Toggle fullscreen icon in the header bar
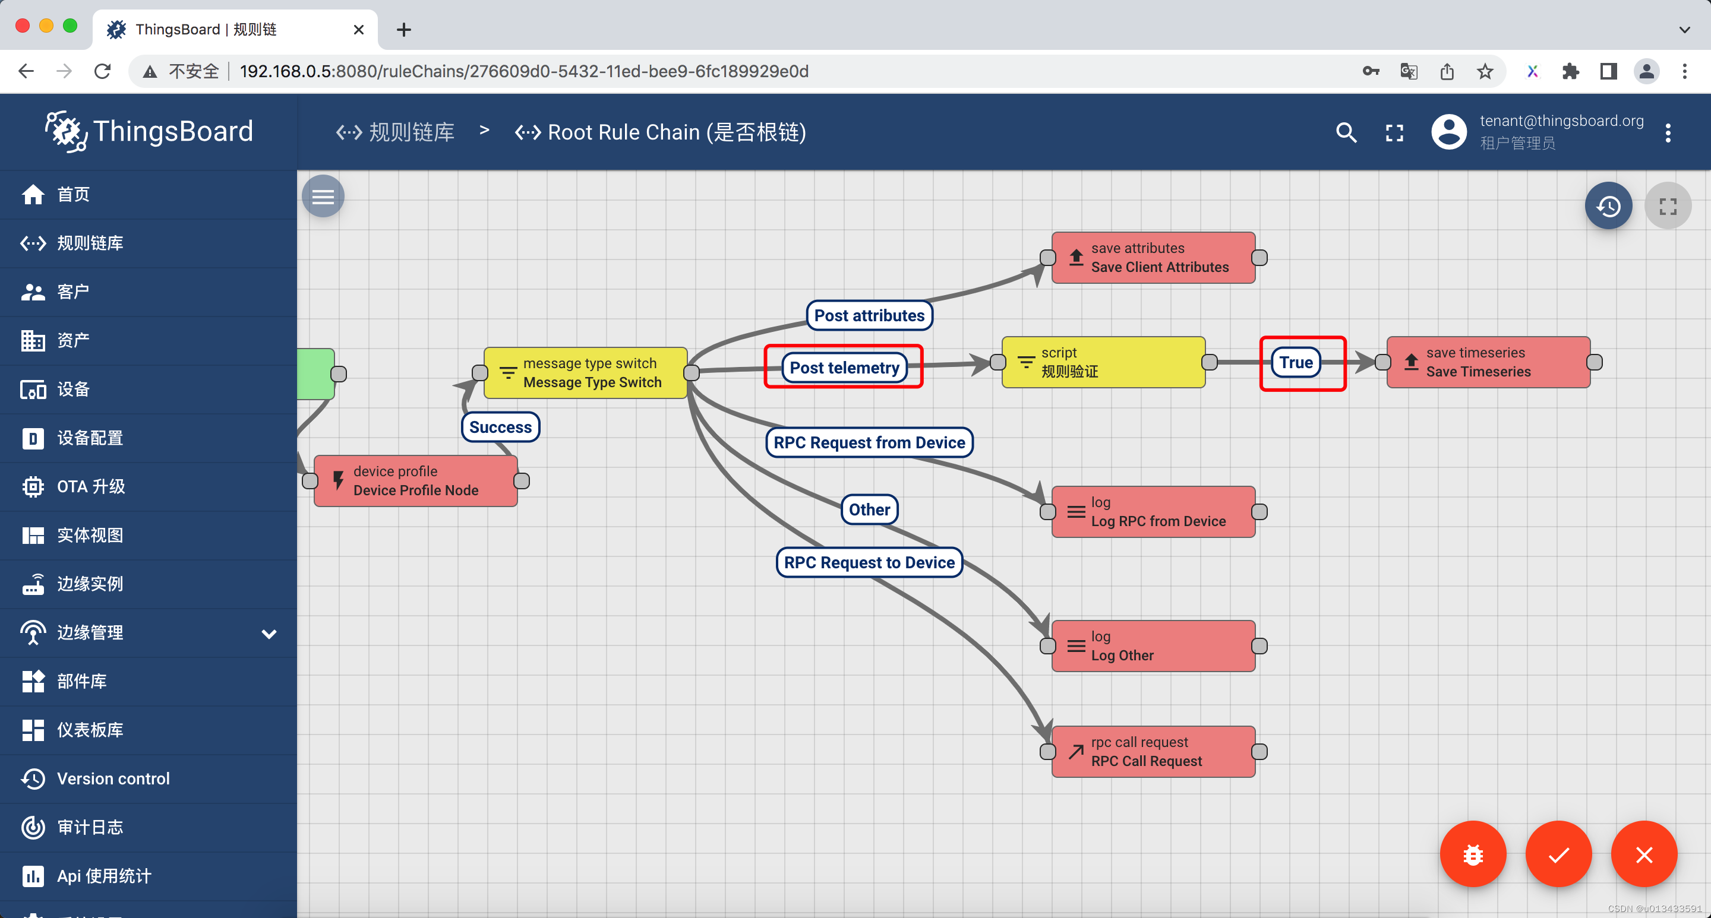Image resolution: width=1711 pixels, height=918 pixels. coord(1394,133)
